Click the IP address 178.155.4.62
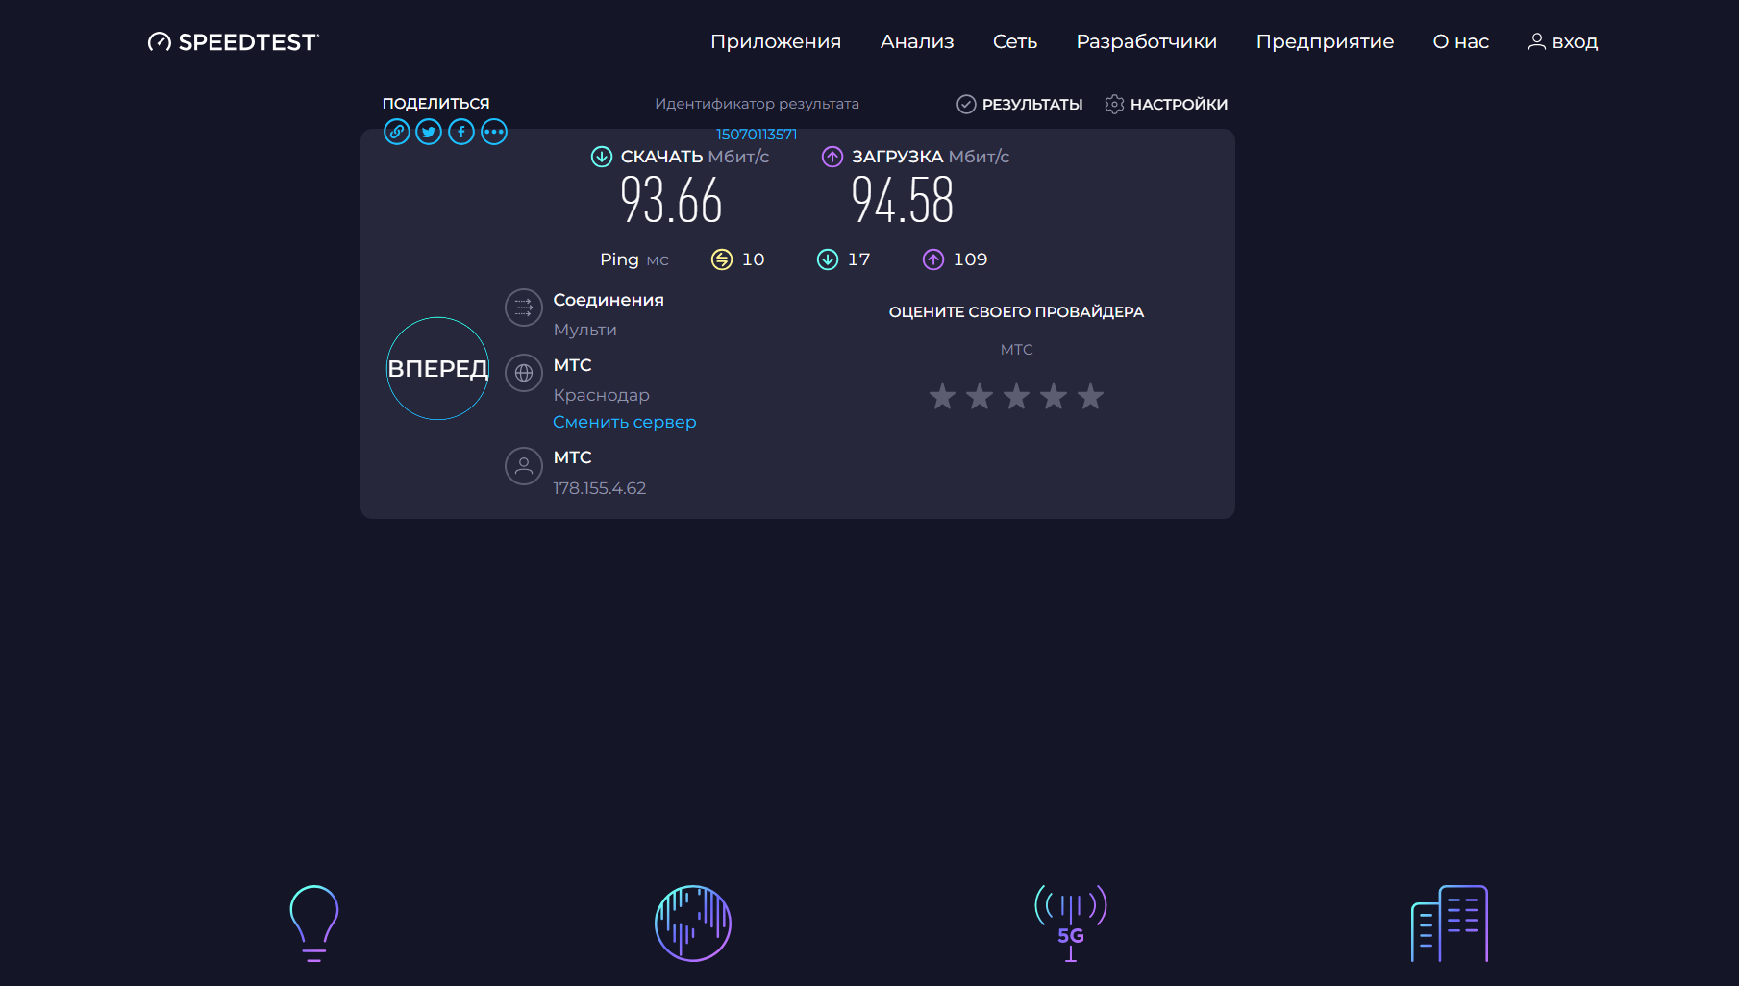This screenshot has width=1739, height=986. [x=600, y=488]
